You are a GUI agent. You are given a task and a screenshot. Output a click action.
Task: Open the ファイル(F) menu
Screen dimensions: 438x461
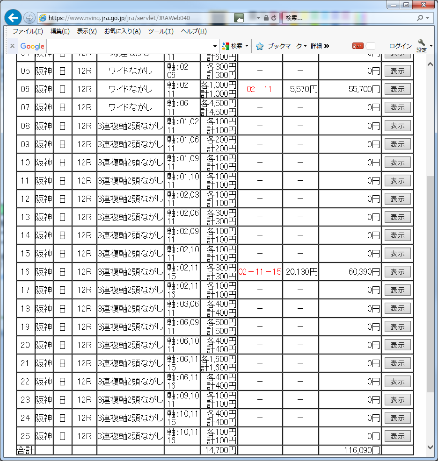tap(28, 31)
